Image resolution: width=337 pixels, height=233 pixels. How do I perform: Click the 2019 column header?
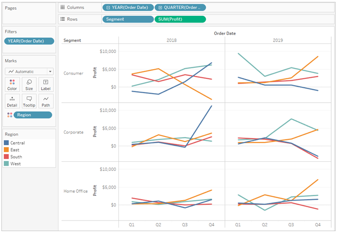tap(278, 41)
